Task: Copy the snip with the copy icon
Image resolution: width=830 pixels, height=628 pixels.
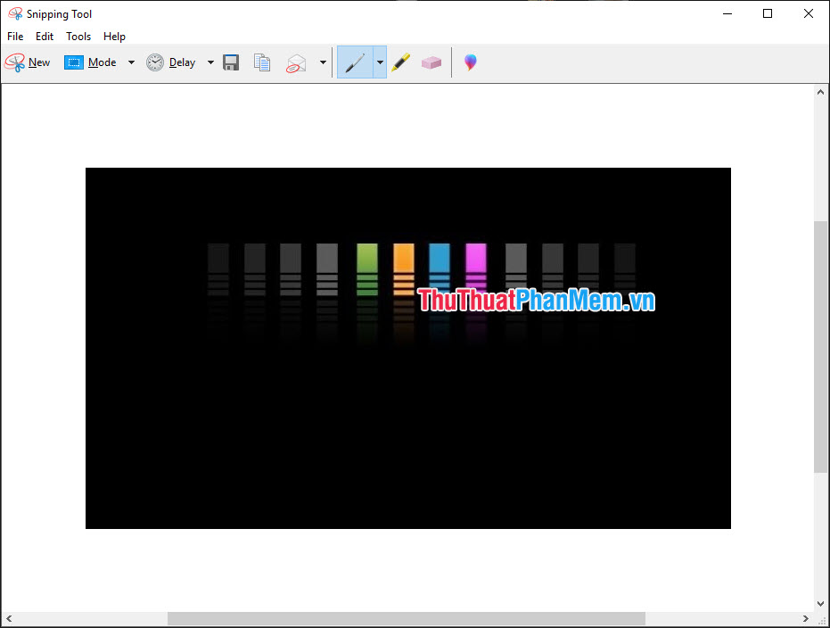Action: pyautogui.click(x=261, y=62)
